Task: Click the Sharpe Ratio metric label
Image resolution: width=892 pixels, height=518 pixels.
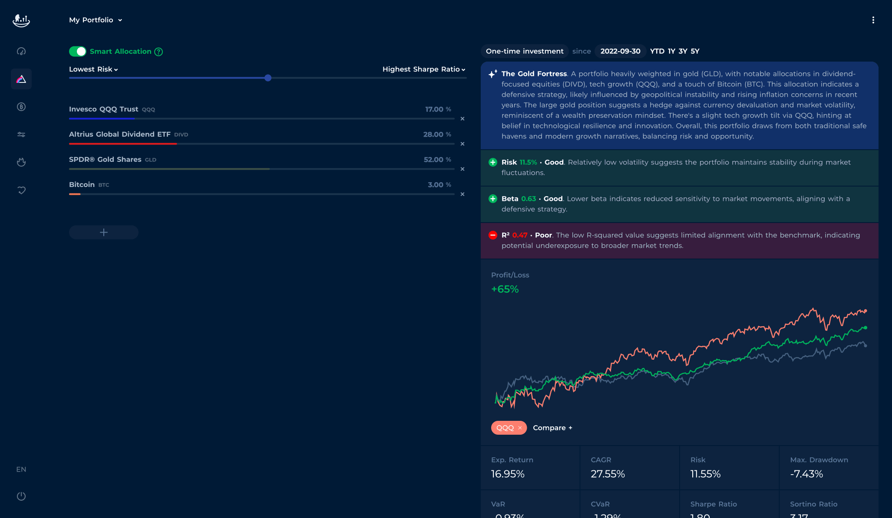Action: (x=714, y=504)
